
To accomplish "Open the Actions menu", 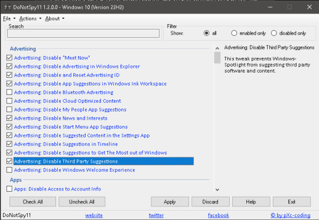I will (30, 19).
